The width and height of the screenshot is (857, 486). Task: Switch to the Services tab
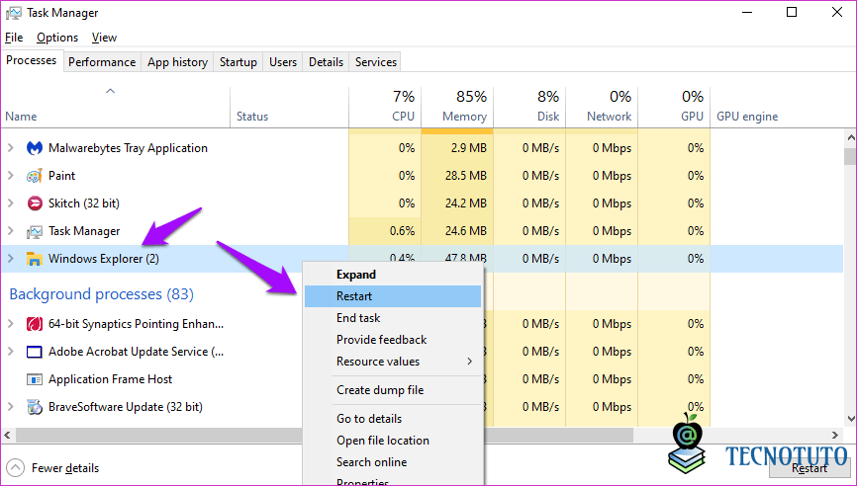375,62
